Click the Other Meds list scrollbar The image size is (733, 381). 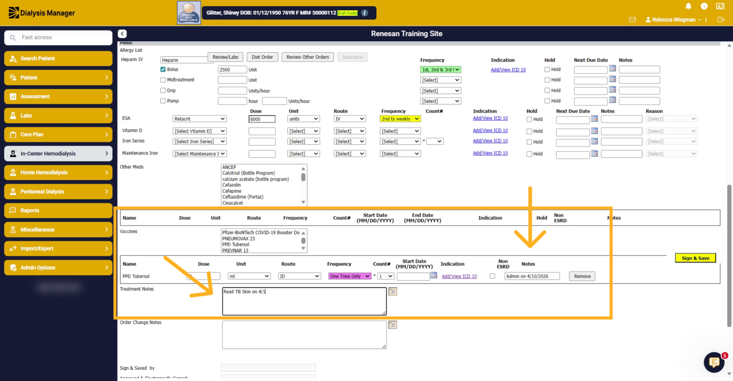click(x=303, y=185)
